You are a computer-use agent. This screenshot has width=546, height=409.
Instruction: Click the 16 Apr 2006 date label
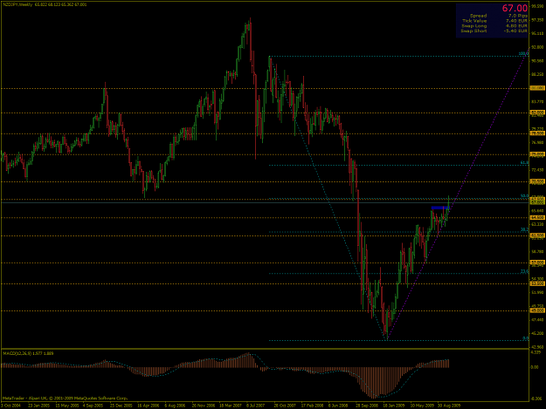[149, 406]
